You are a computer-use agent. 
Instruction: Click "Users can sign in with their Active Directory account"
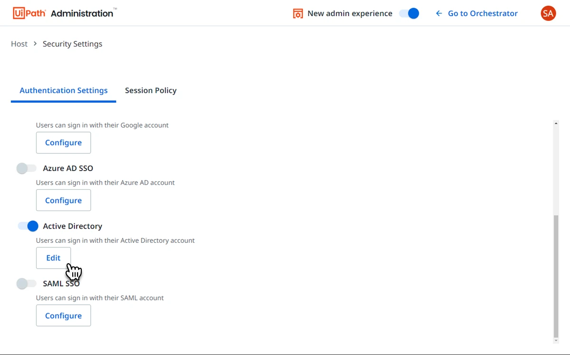point(115,240)
